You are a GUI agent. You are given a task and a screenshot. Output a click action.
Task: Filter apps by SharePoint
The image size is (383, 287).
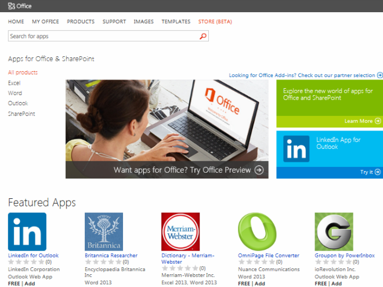pos(21,114)
